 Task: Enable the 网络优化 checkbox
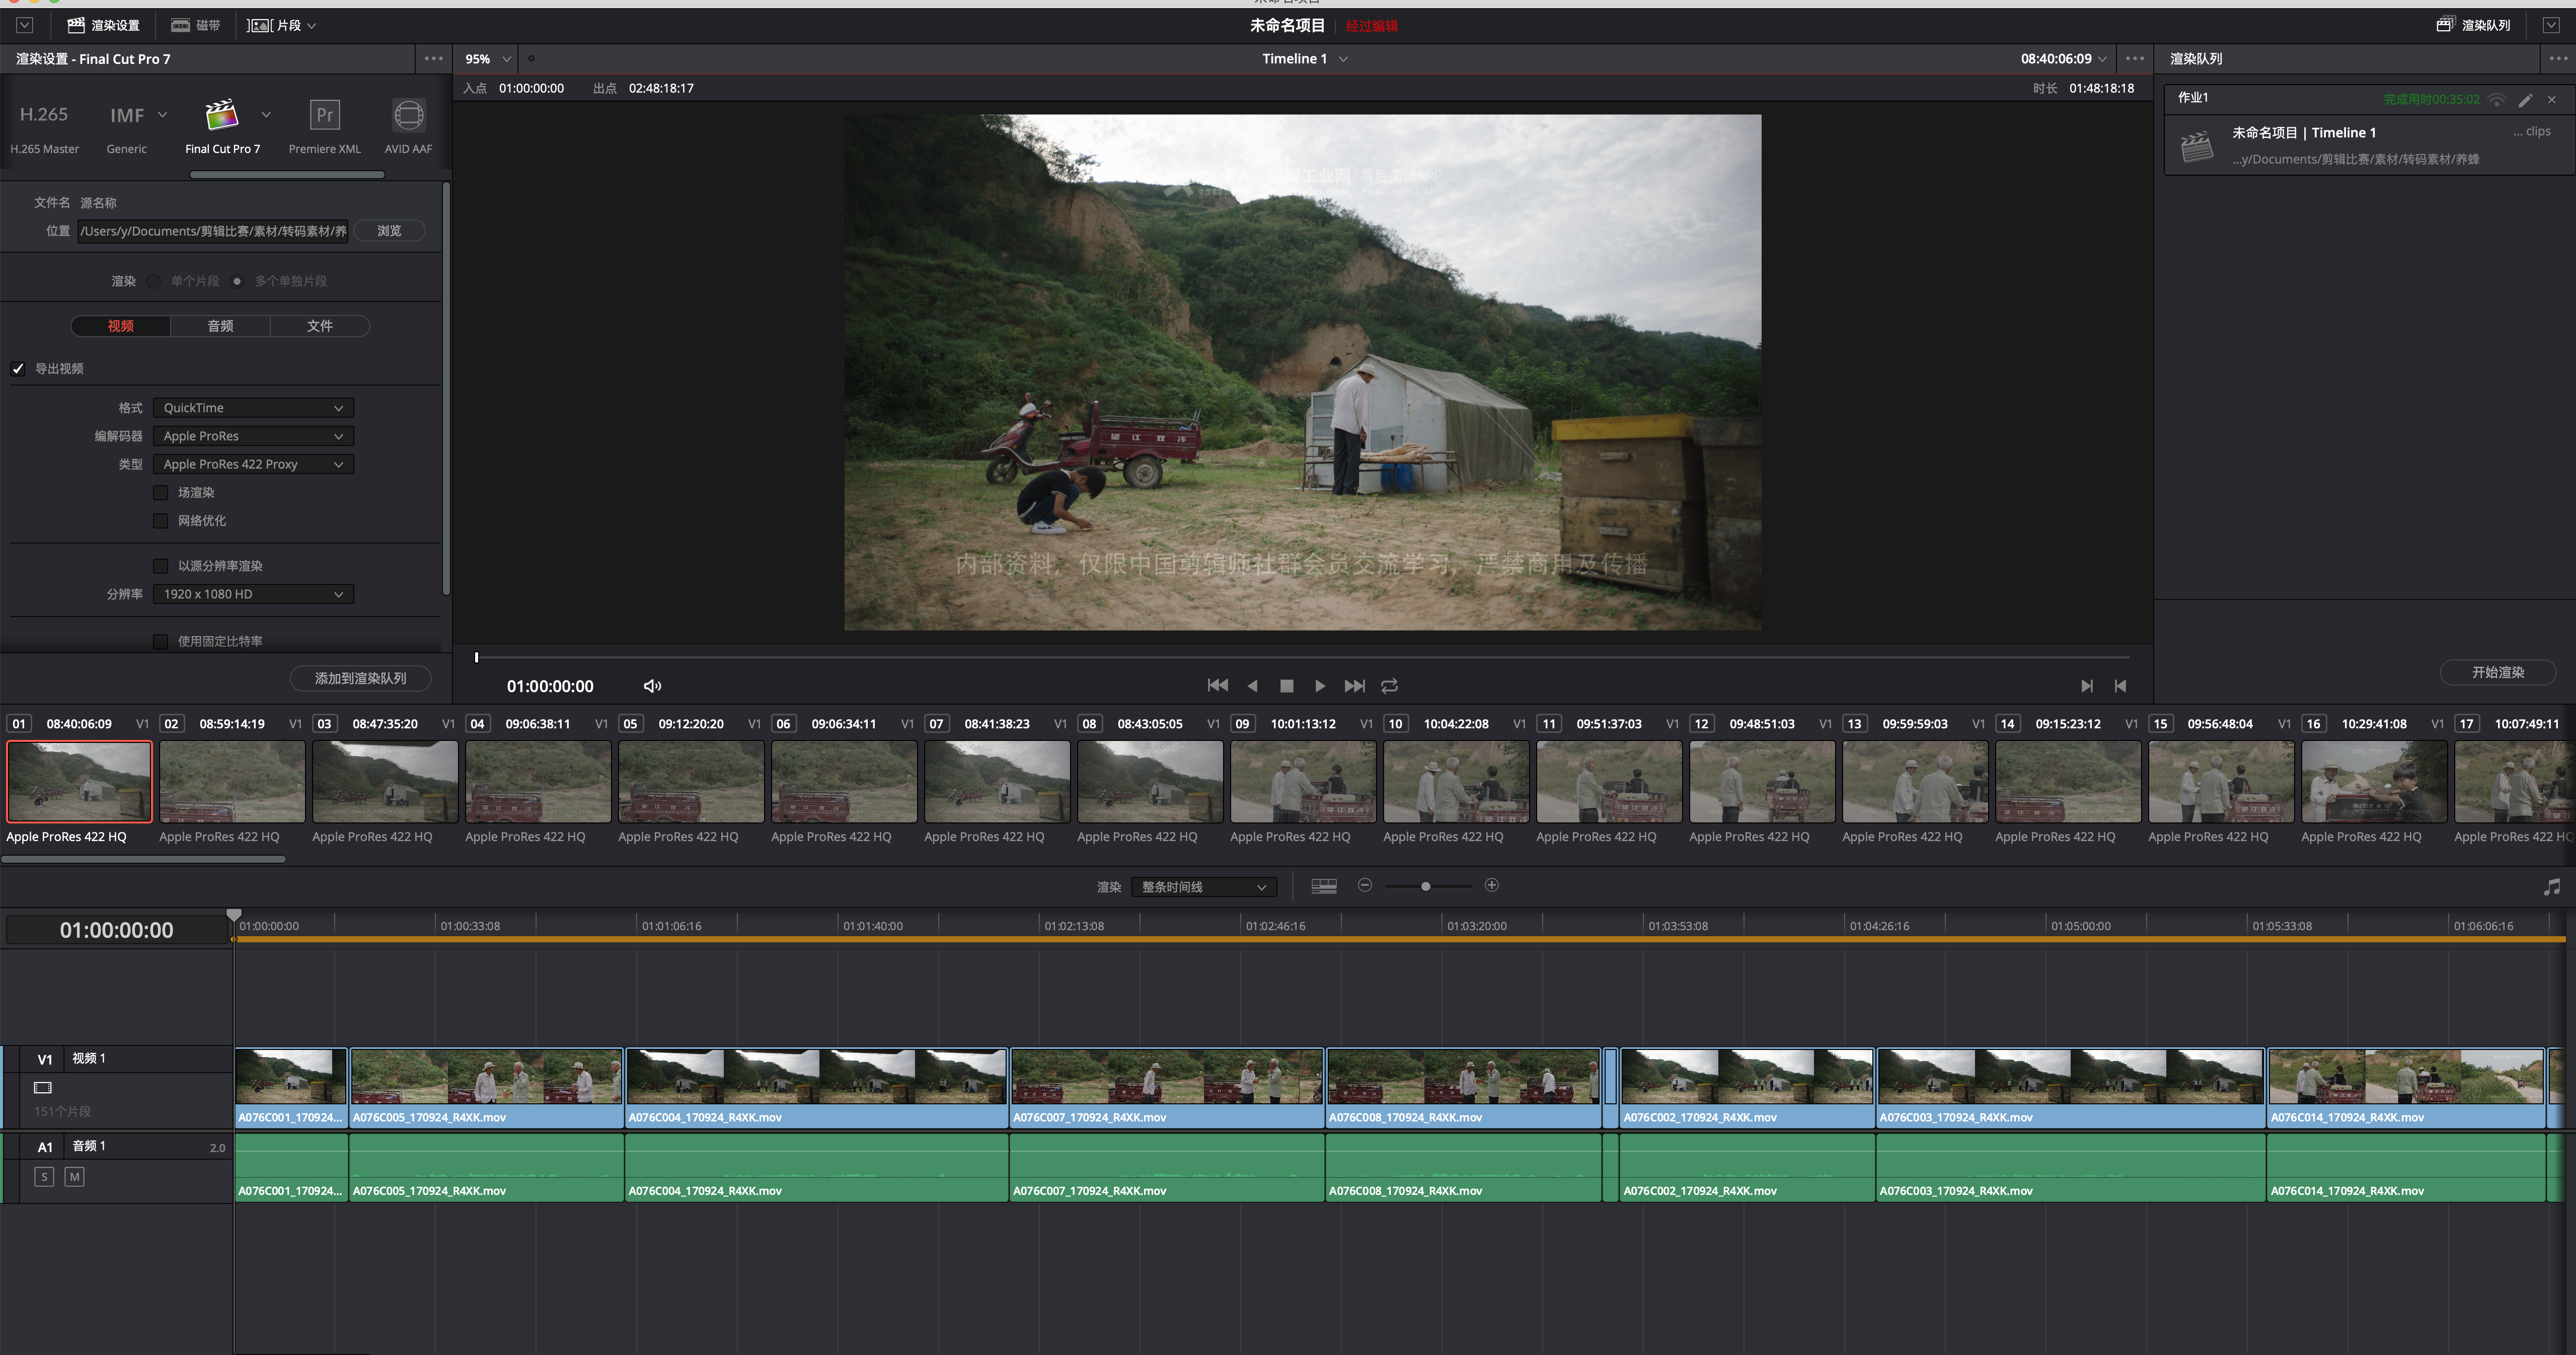coord(160,521)
